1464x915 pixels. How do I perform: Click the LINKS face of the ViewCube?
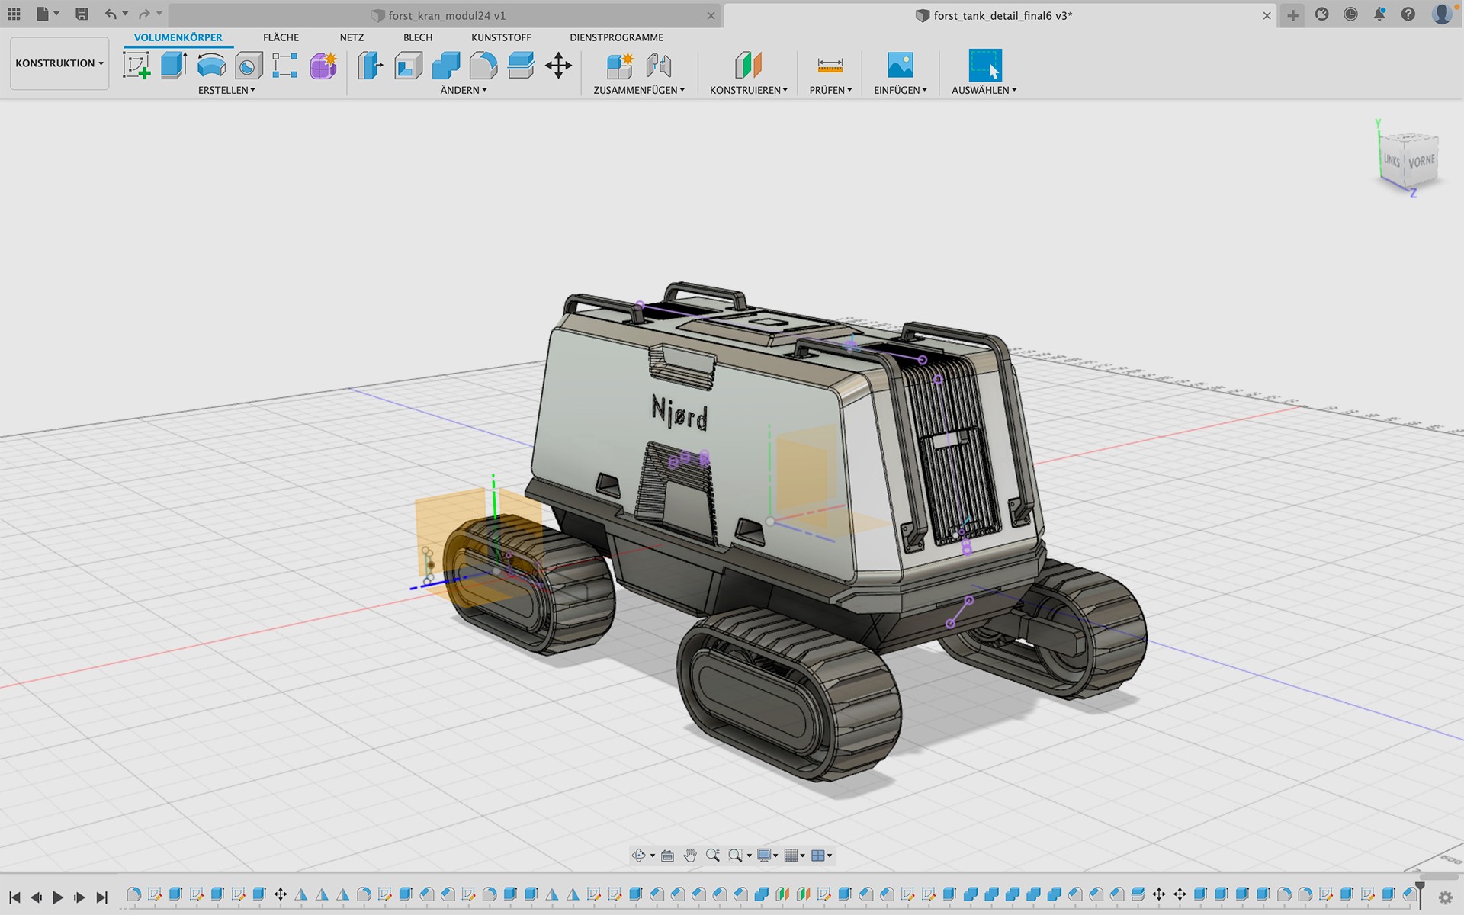coord(1392,160)
